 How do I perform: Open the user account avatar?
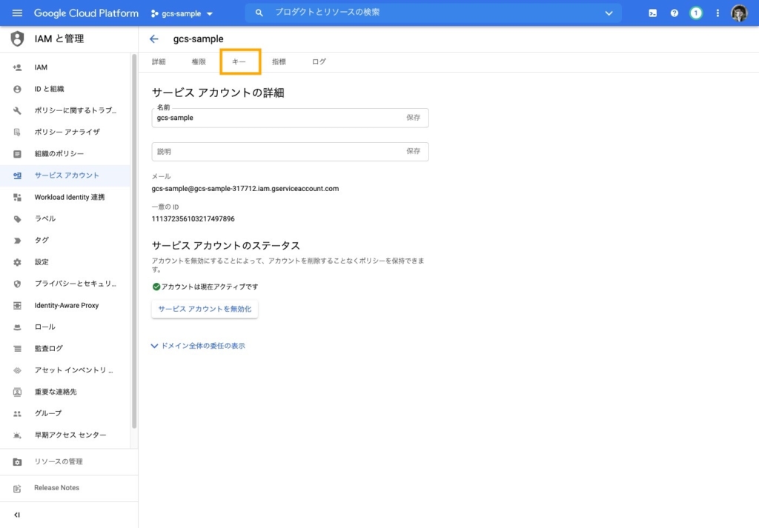point(739,13)
